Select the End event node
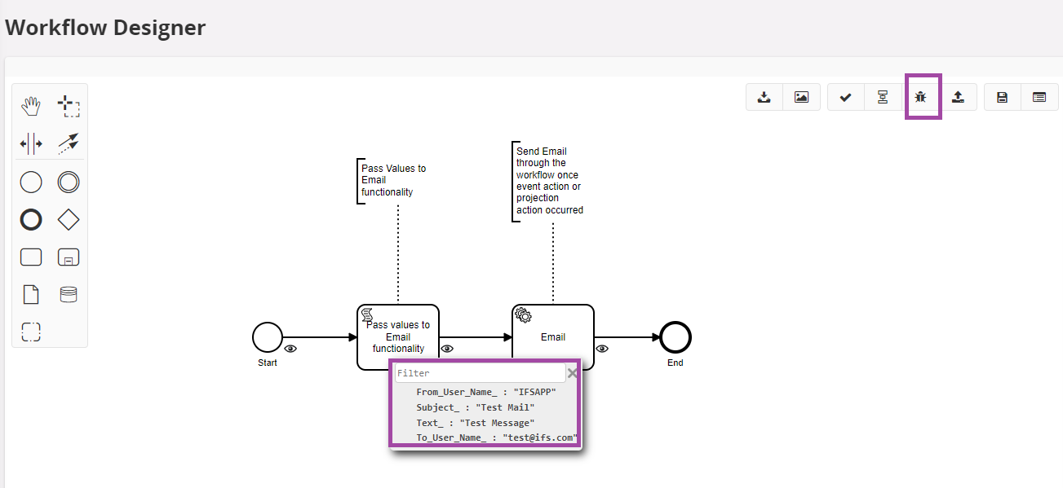Viewport: 1063px width, 488px height. 675,337
